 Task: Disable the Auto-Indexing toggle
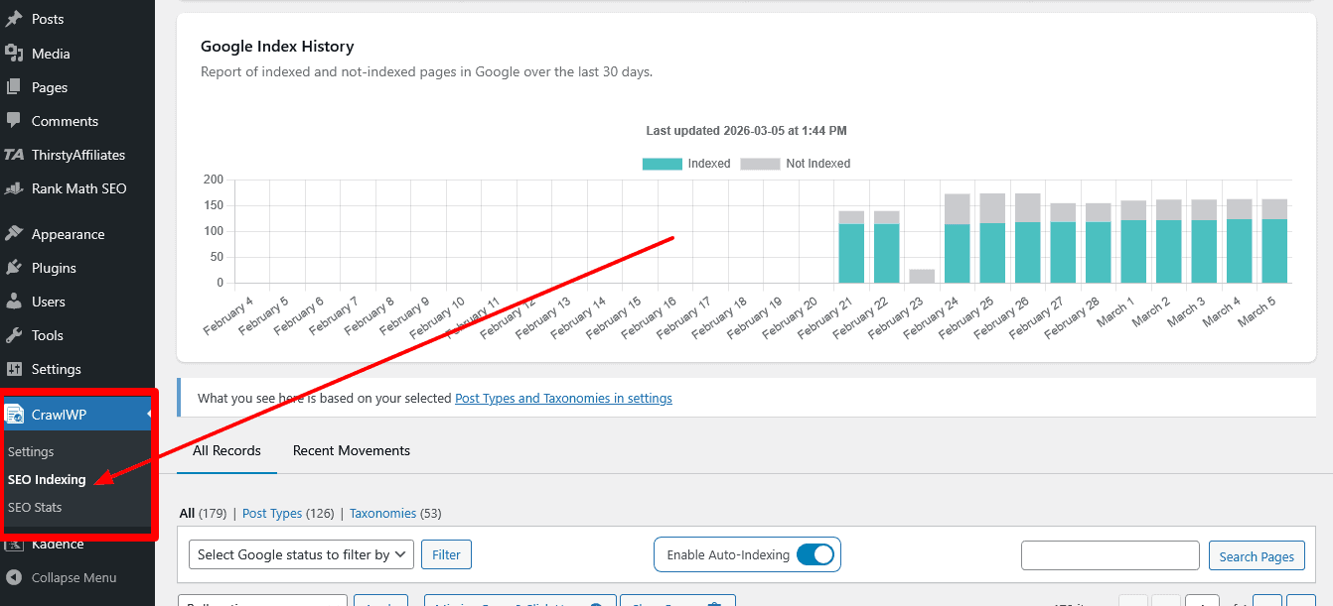tap(815, 554)
